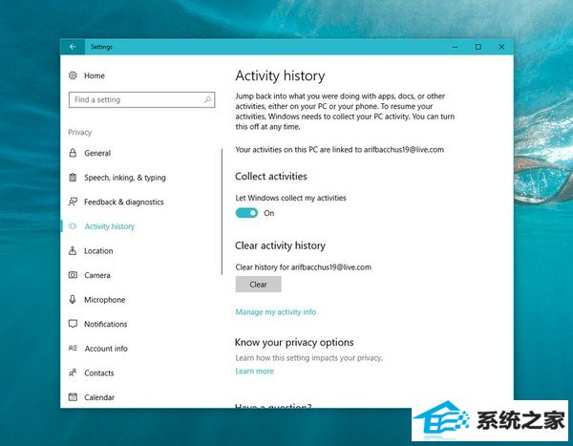The width and height of the screenshot is (573, 446).
Task: Click the Clear history button
Action: coord(259,284)
